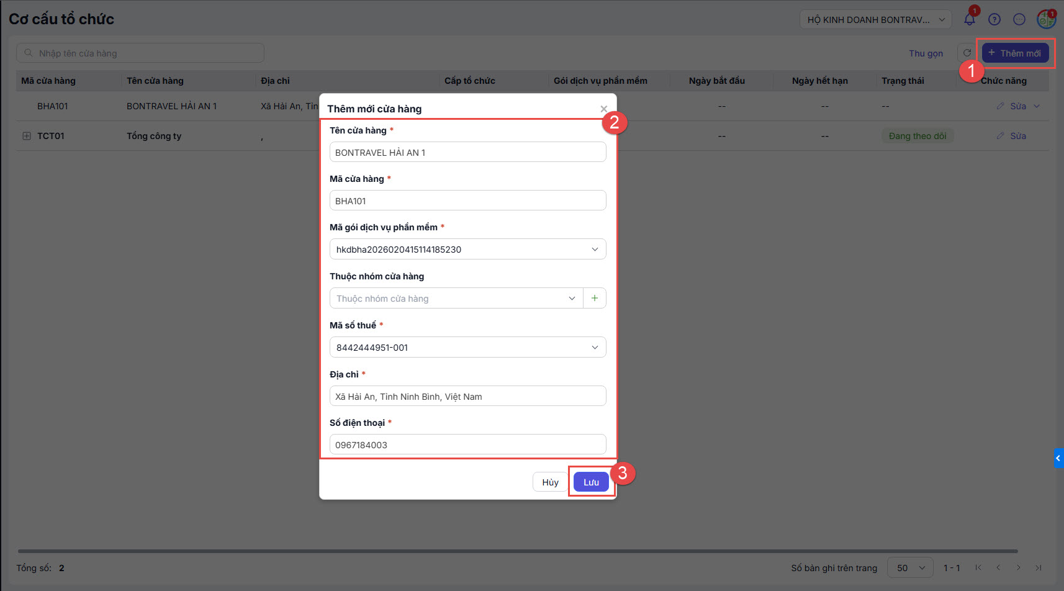Expand the TCT01 tree row
Image resolution: width=1064 pixels, height=591 pixels.
27,136
